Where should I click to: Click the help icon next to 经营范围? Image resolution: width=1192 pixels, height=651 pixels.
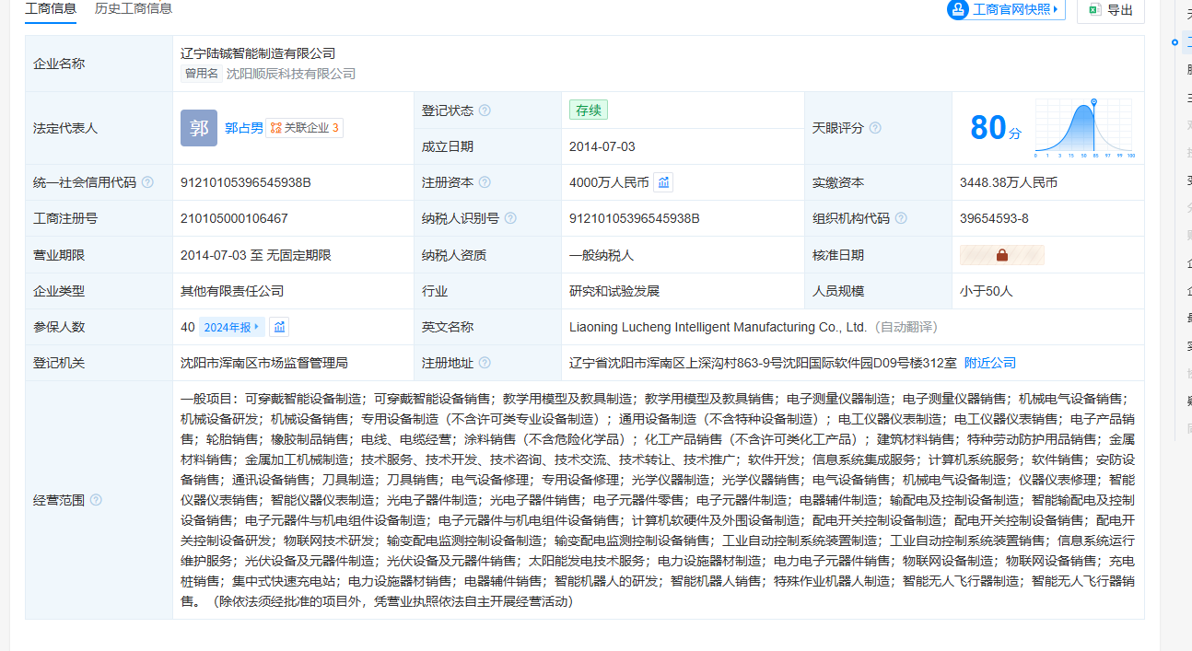point(96,500)
